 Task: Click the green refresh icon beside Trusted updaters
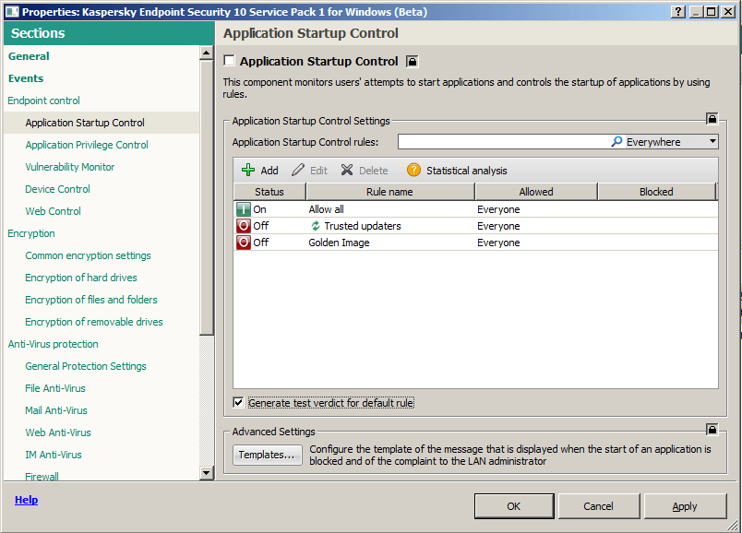point(315,226)
